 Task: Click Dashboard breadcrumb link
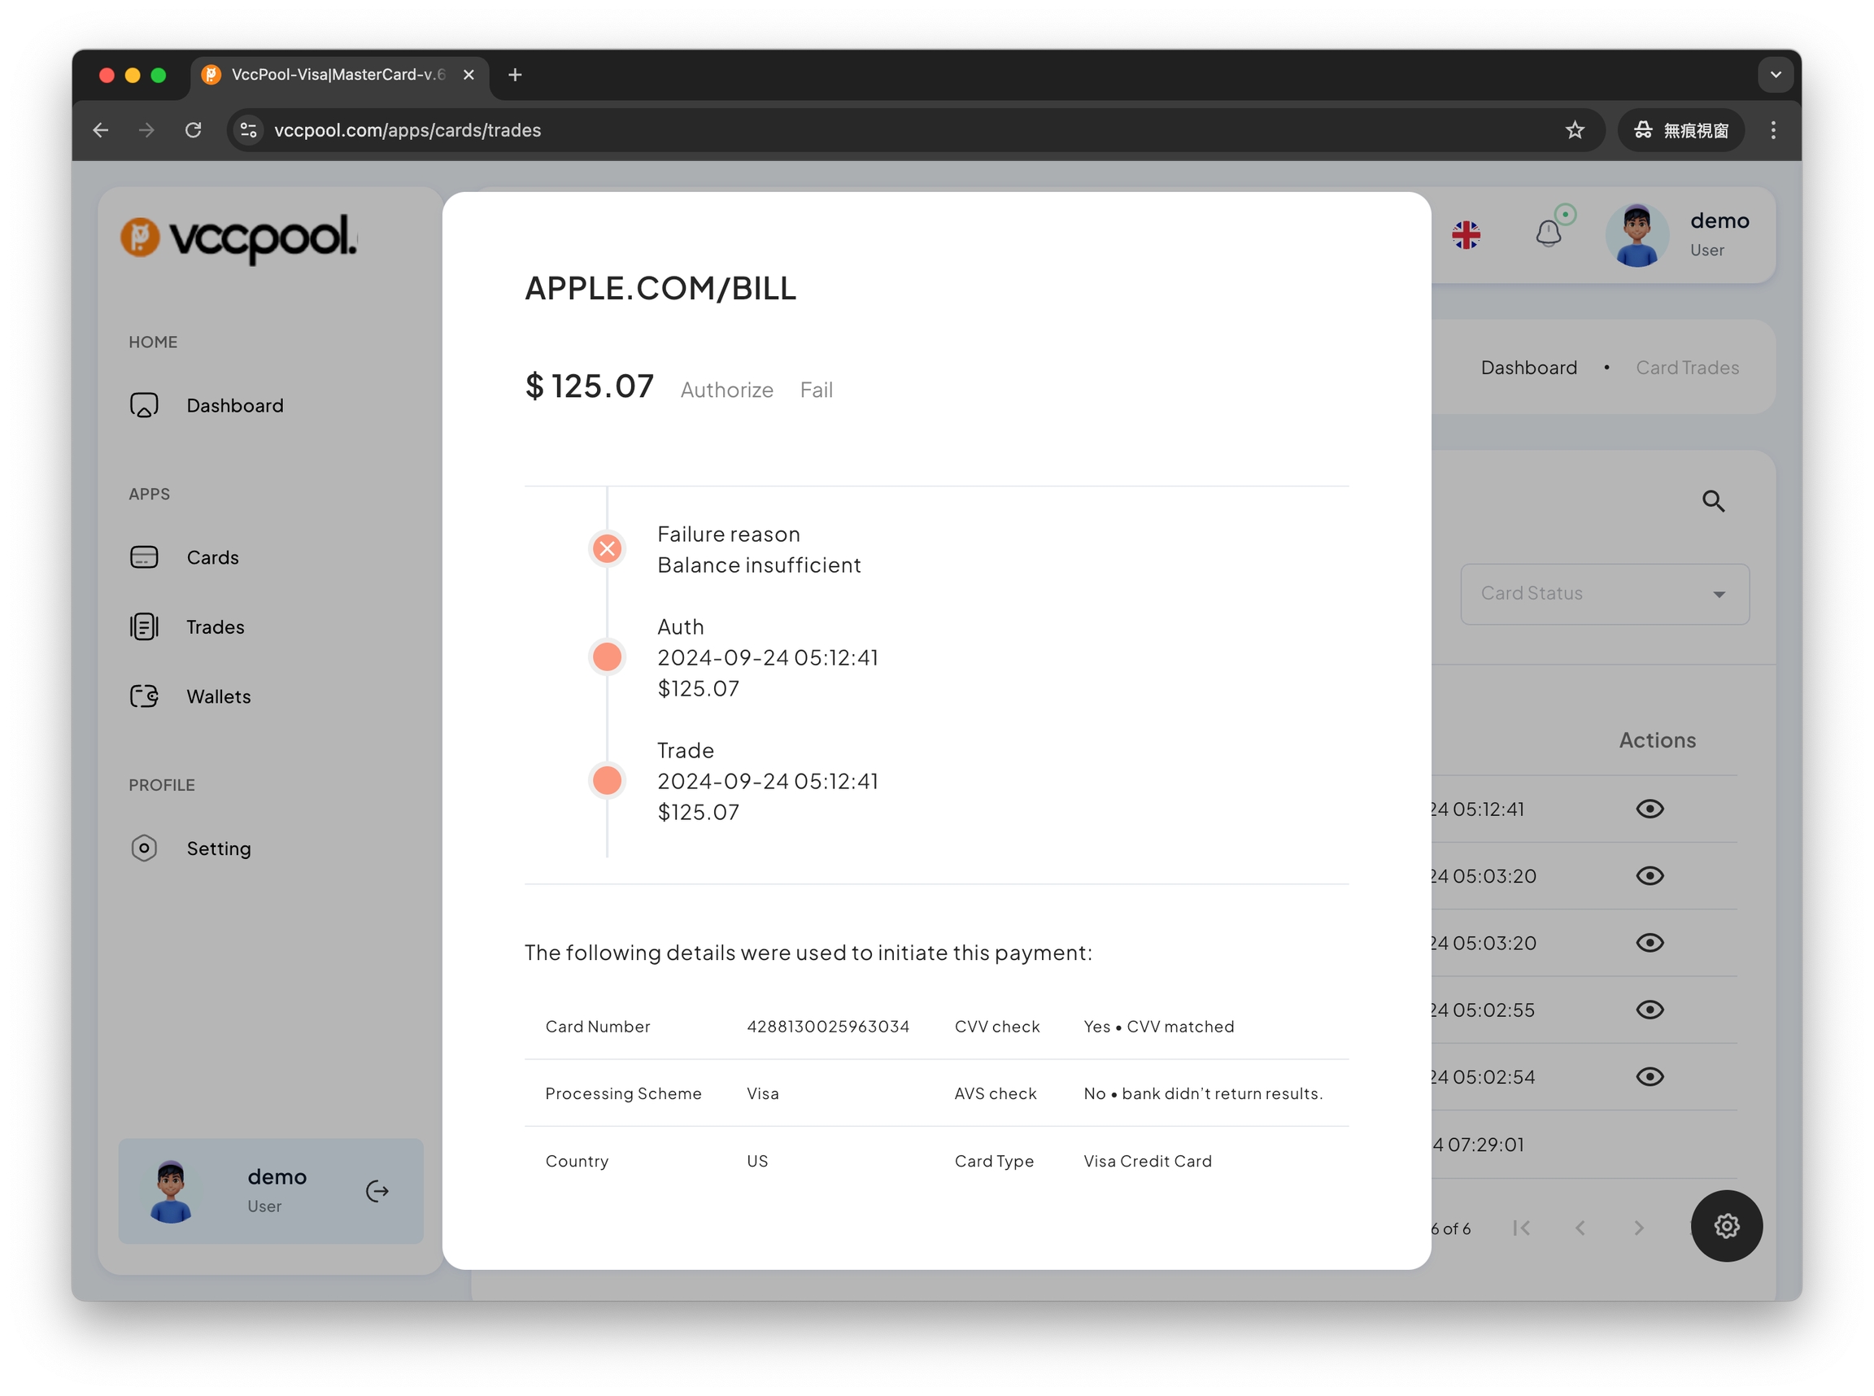[x=1528, y=368]
